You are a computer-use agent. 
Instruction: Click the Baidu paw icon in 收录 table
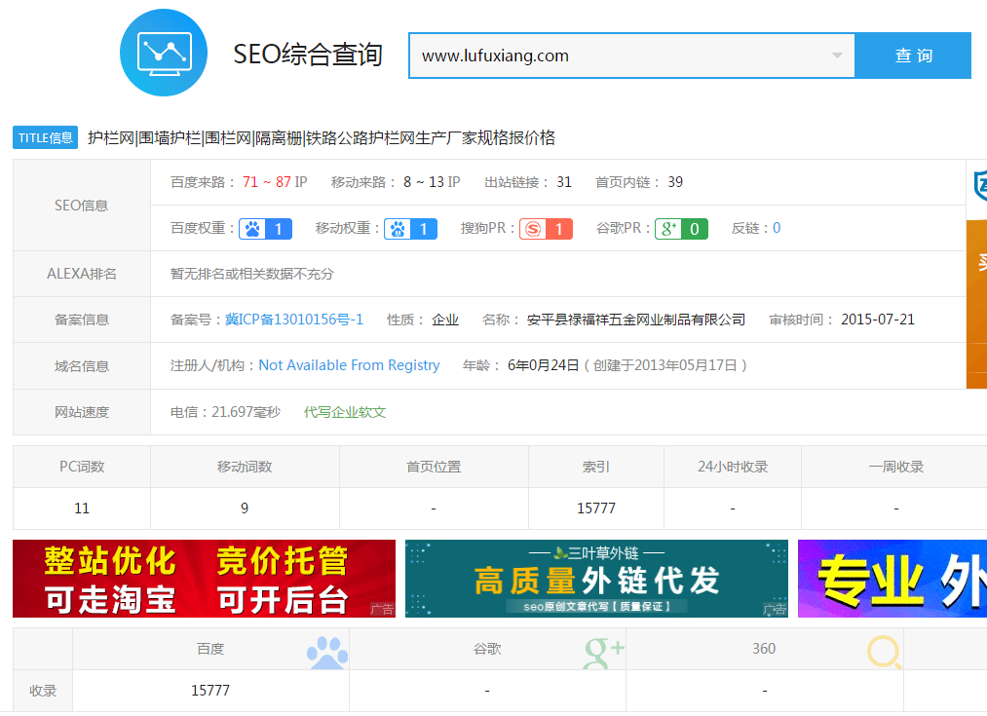click(x=326, y=652)
